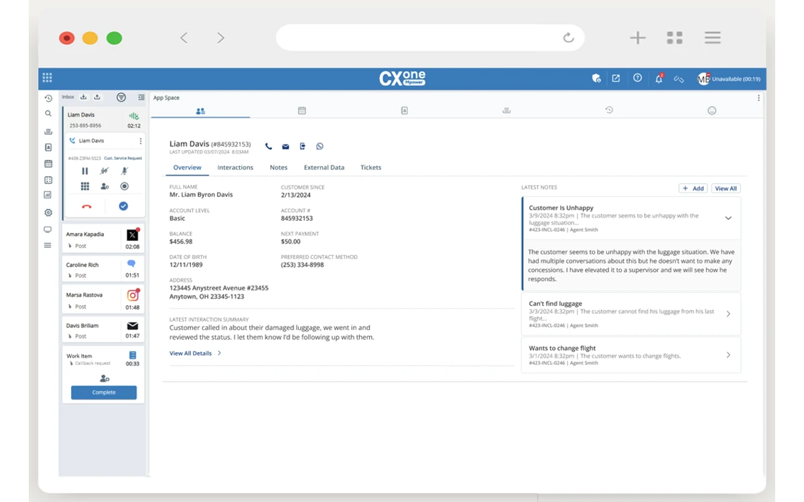
Task: Open the history icon in left sidebar
Action: (48, 98)
